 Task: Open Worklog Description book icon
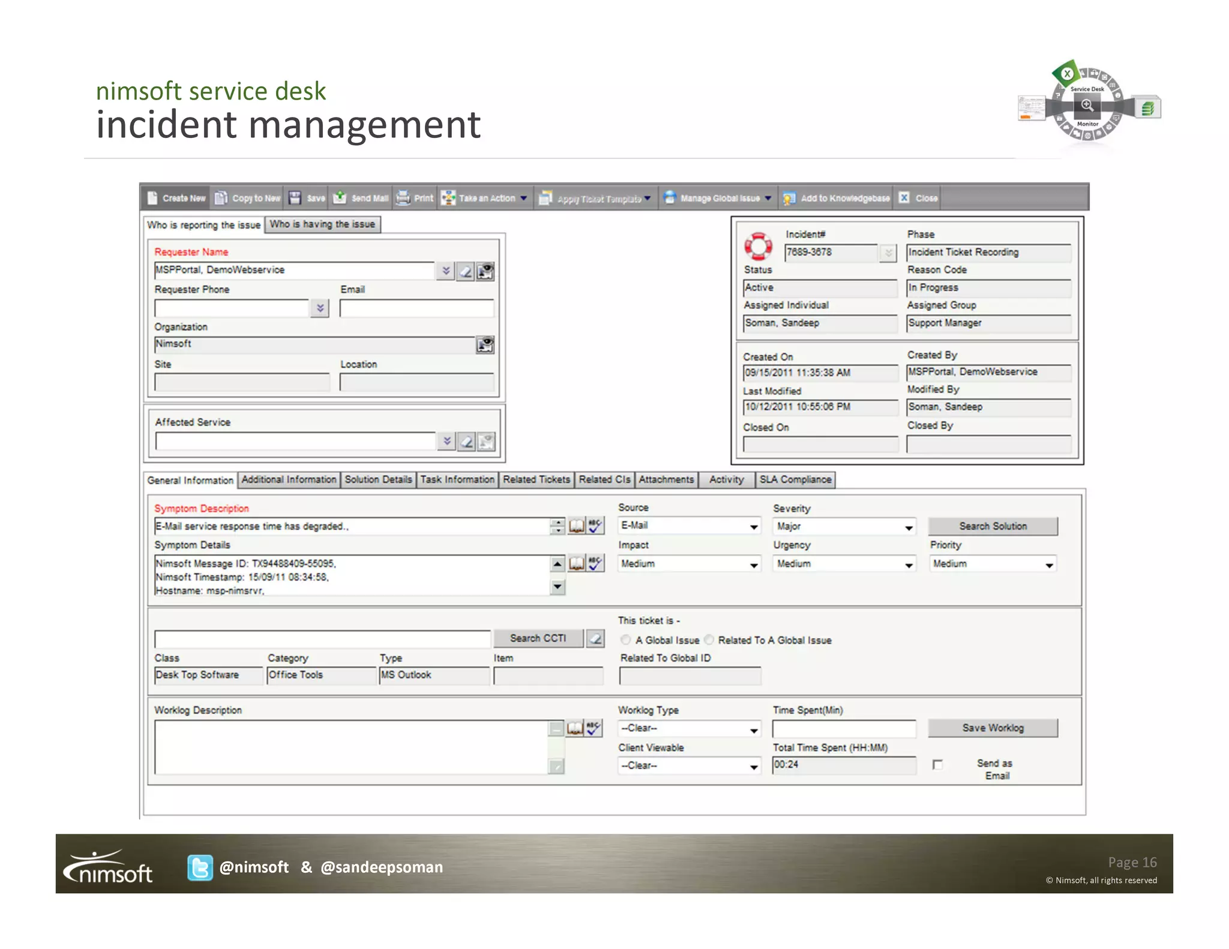coord(575,728)
